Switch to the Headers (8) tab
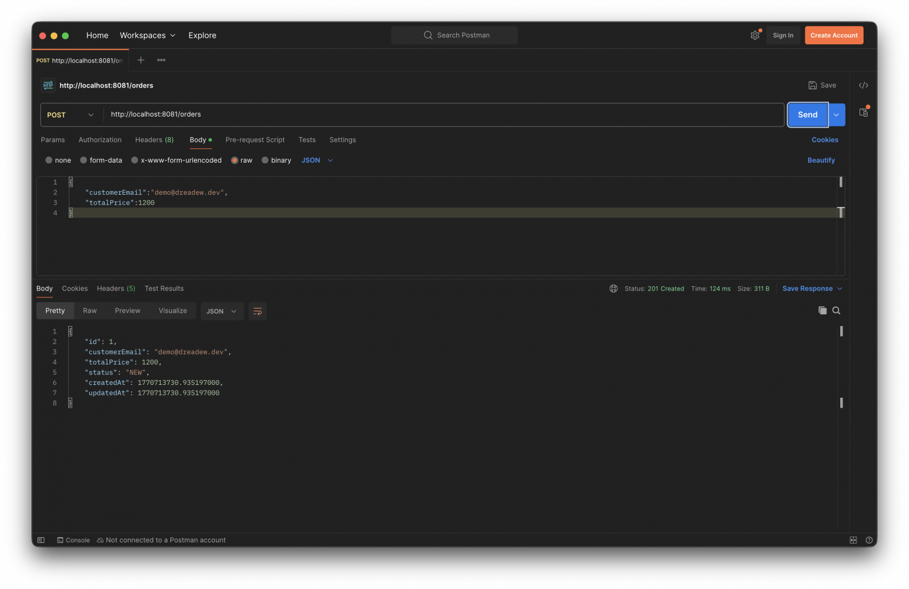Viewport: 909px width, 589px height. [x=154, y=140]
